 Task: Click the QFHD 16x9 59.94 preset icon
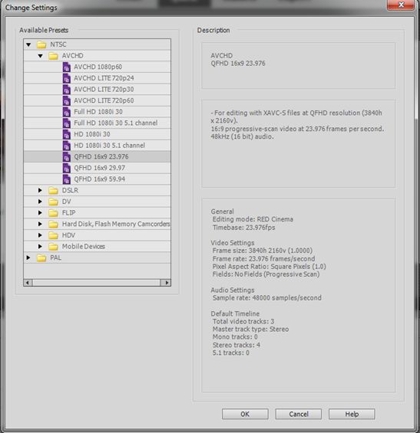click(x=66, y=179)
